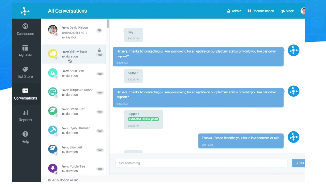The image size is (326, 187).
Task: Open the Reports section
Action: coord(25,116)
